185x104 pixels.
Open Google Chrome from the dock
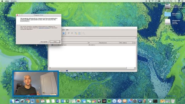tap(28, 101)
